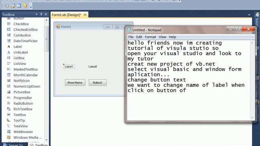Click the line "change button text" in Notepad
The height and width of the screenshot is (146, 260).
(157, 80)
